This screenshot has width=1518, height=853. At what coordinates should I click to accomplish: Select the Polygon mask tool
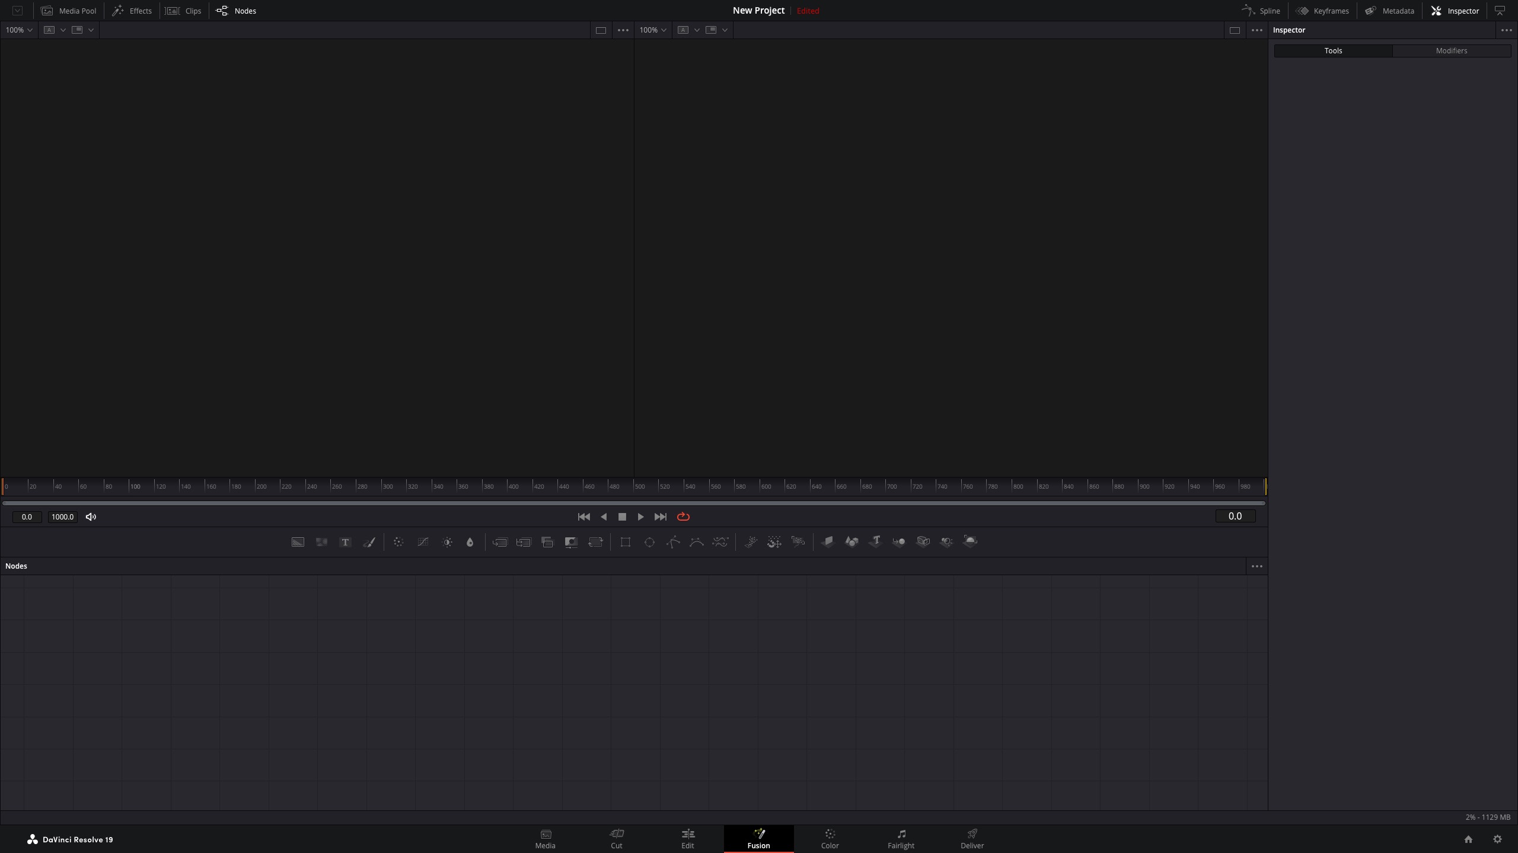click(x=672, y=541)
